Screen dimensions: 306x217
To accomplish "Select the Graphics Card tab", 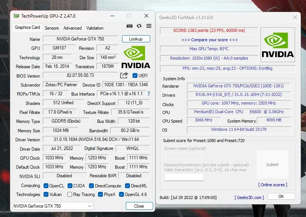I will pos(27,27).
